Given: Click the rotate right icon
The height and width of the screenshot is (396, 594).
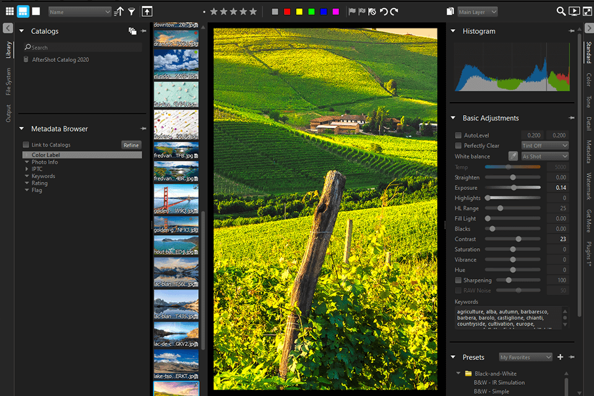Looking at the screenshot, I should [x=394, y=11].
